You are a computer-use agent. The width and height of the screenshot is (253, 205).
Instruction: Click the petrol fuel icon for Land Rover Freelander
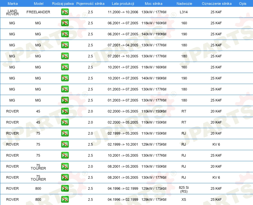point(65,12)
